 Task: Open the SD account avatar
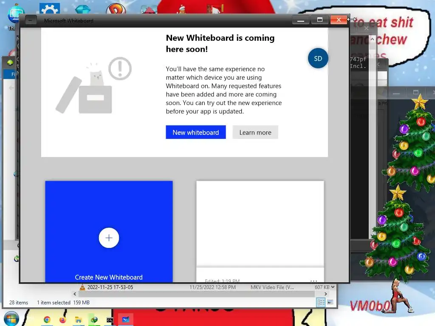318,58
